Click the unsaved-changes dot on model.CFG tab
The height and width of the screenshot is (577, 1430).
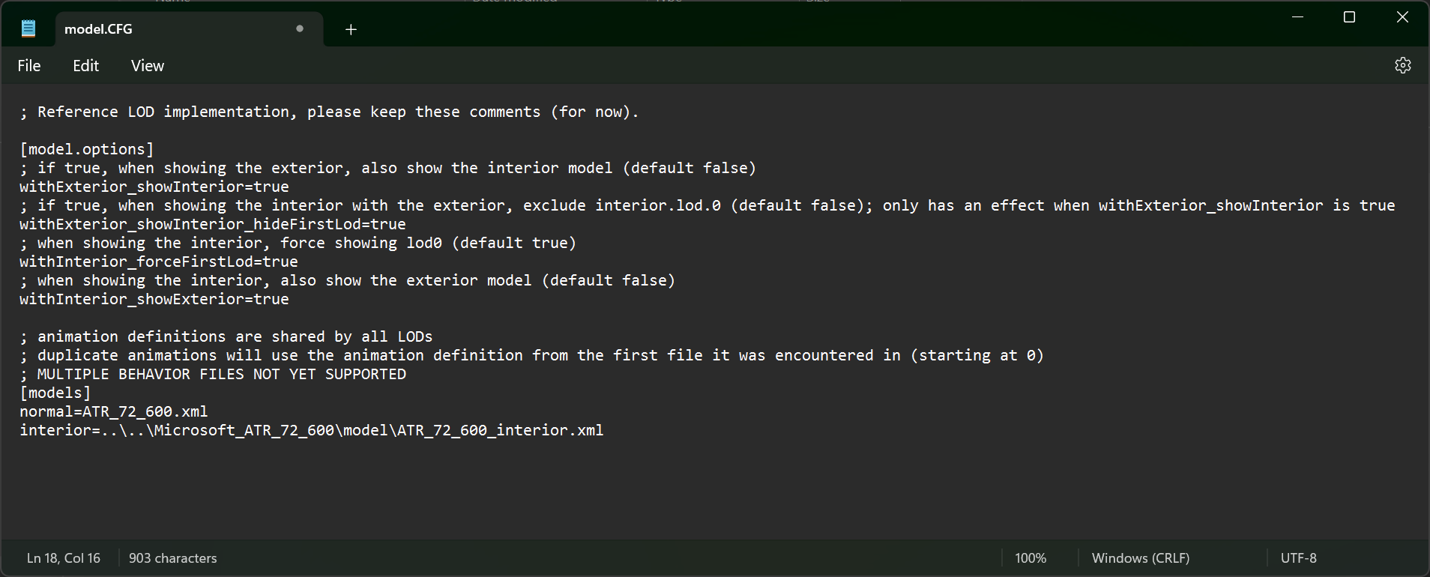[x=299, y=29]
